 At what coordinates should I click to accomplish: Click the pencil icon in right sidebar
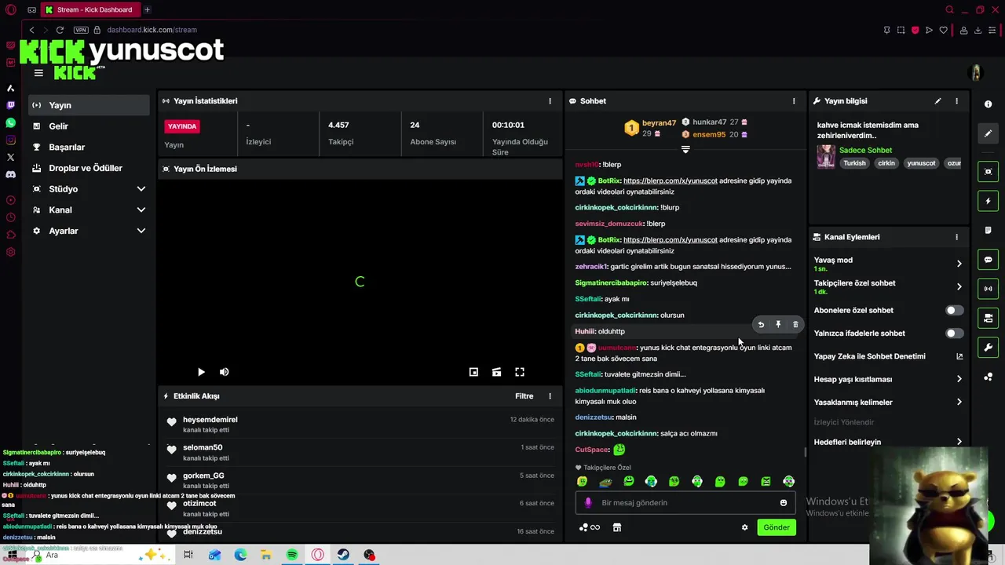(x=988, y=133)
